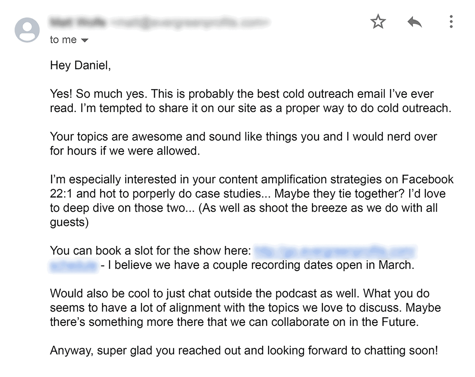
Task: Click the "to me" recipient text
Action: pyautogui.click(x=63, y=40)
